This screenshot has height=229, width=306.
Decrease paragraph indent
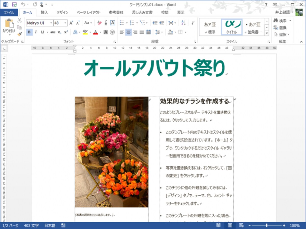click(155, 23)
